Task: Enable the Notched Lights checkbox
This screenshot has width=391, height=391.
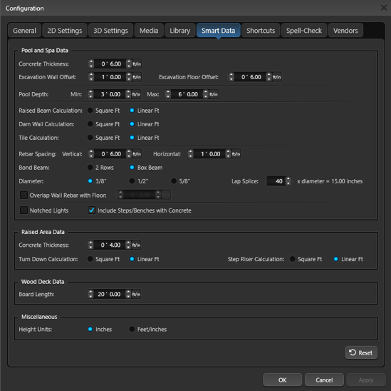Action: 24,210
